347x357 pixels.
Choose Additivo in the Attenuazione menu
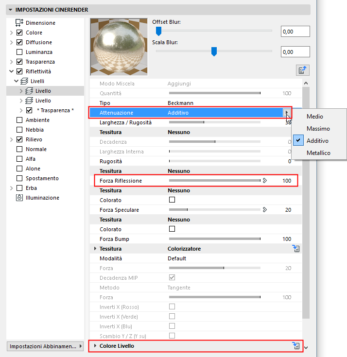pos(319,141)
